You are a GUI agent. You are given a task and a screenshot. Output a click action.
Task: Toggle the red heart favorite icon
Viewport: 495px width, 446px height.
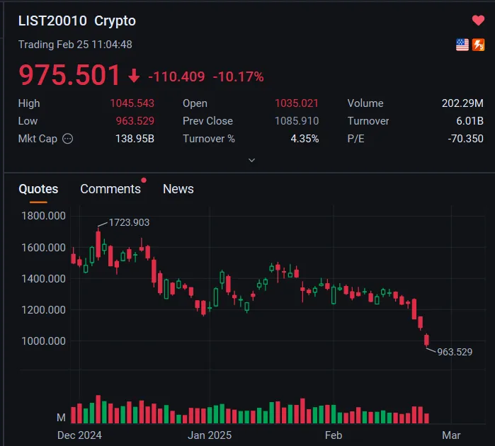pos(478,21)
